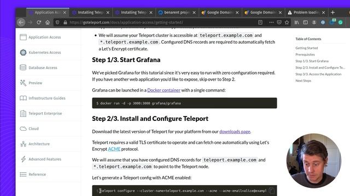The height and width of the screenshot is (196, 350).
Task: Reload the page with the refresh icon
Action: tap(39, 22)
